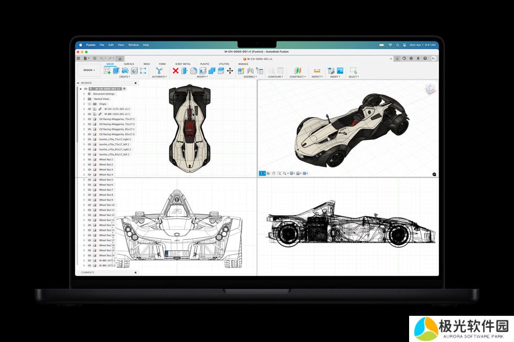
Task: Open the Design workspace dropdown
Action: tap(89, 70)
